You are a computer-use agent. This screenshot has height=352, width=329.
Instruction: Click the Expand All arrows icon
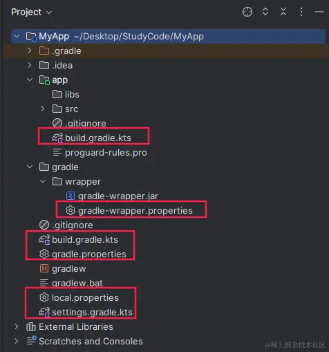[265, 12]
